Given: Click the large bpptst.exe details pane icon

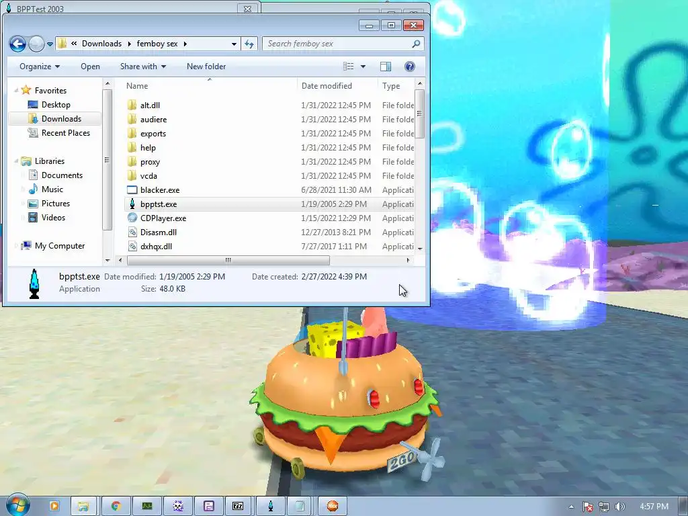Looking at the screenshot, I should pos(34,284).
